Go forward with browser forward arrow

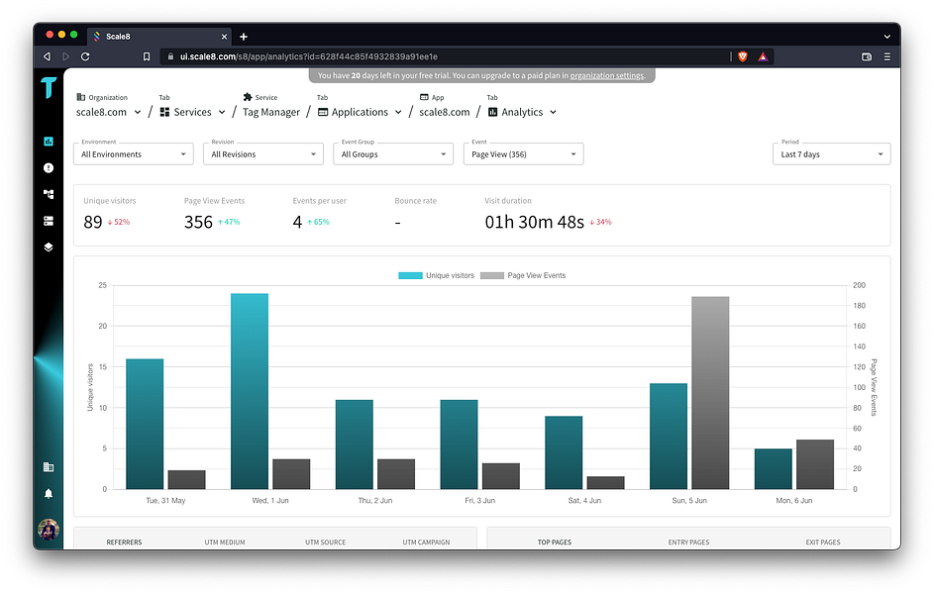tap(65, 56)
